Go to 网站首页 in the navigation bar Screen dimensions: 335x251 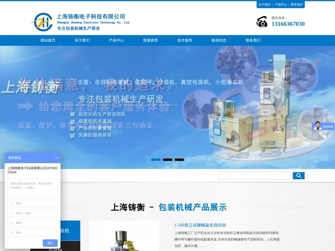coord(48,40)
